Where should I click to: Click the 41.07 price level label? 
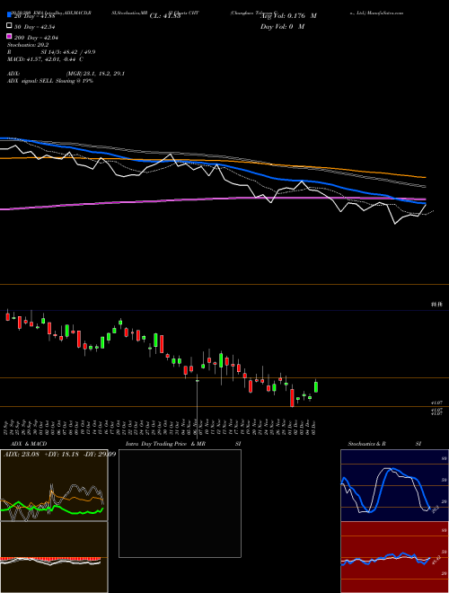tap(437, 403)
